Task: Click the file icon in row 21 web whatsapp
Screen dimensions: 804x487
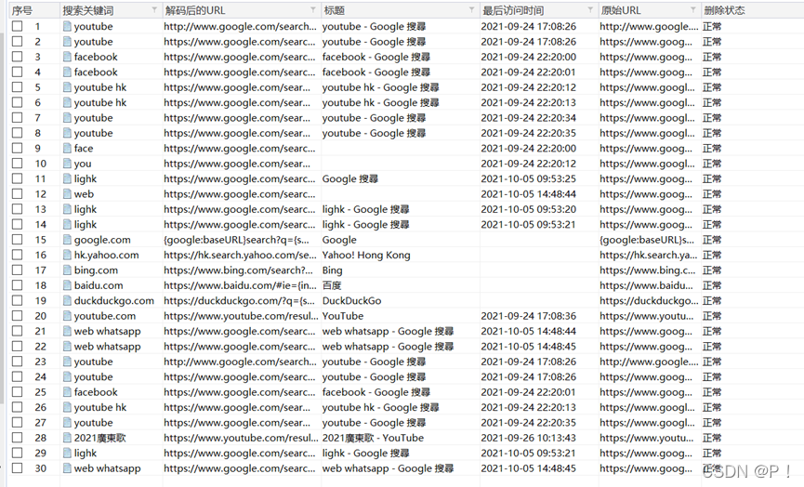Action: [67, 331]
